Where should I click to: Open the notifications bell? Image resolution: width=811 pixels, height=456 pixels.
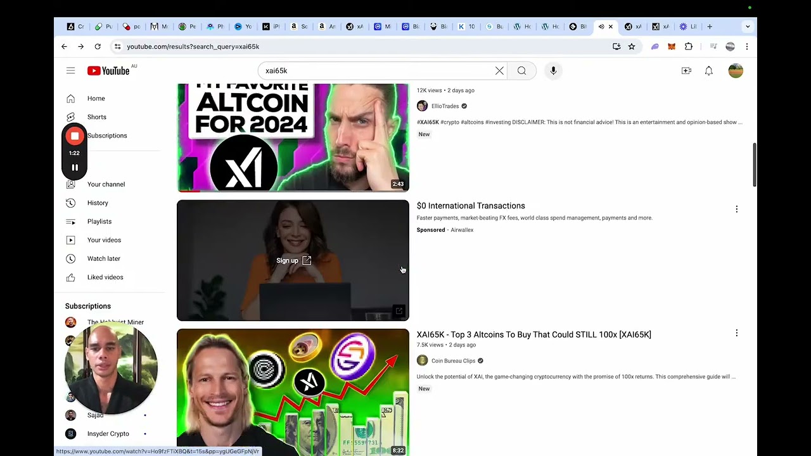pos(709,71)
